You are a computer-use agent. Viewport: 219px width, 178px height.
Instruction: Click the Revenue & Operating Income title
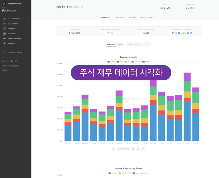pos(128,169)
